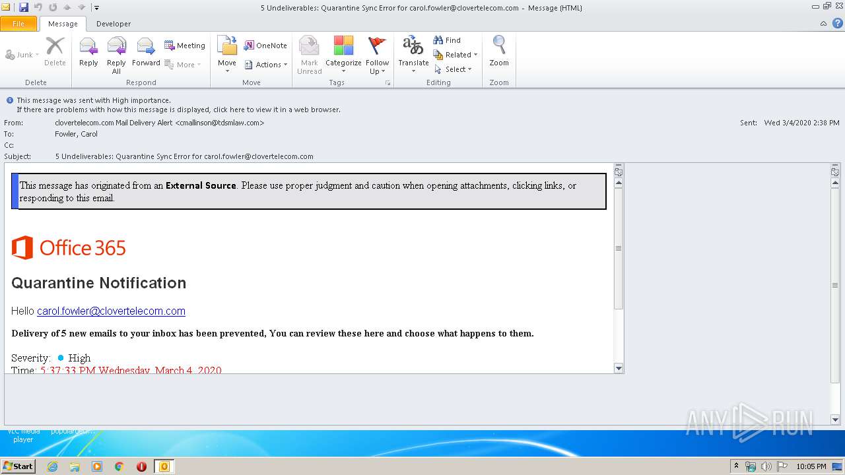Send message to OneNote

click(x=265, y=46)
